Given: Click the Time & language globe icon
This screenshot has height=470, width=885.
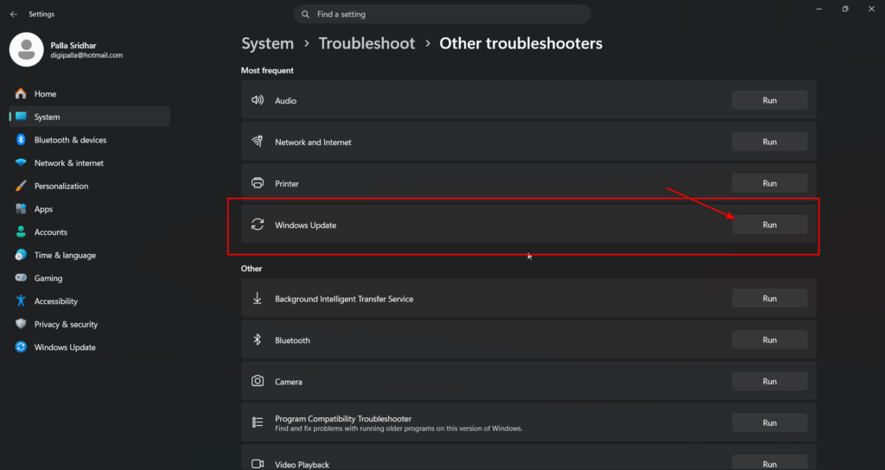Looking at the screenshot, I should [21, 255].
